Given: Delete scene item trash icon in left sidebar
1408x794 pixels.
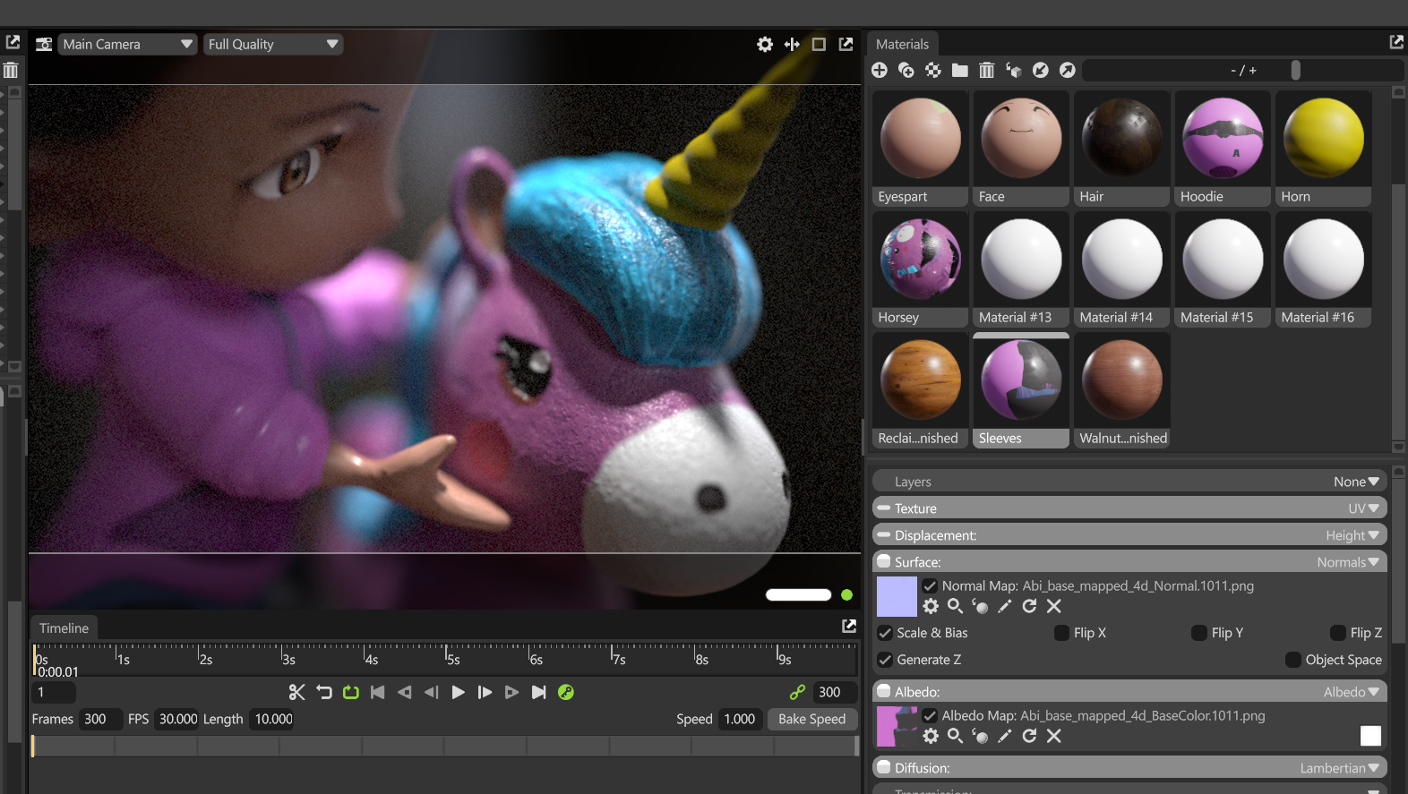Looking at the screenshot, I should coord(11,70).
